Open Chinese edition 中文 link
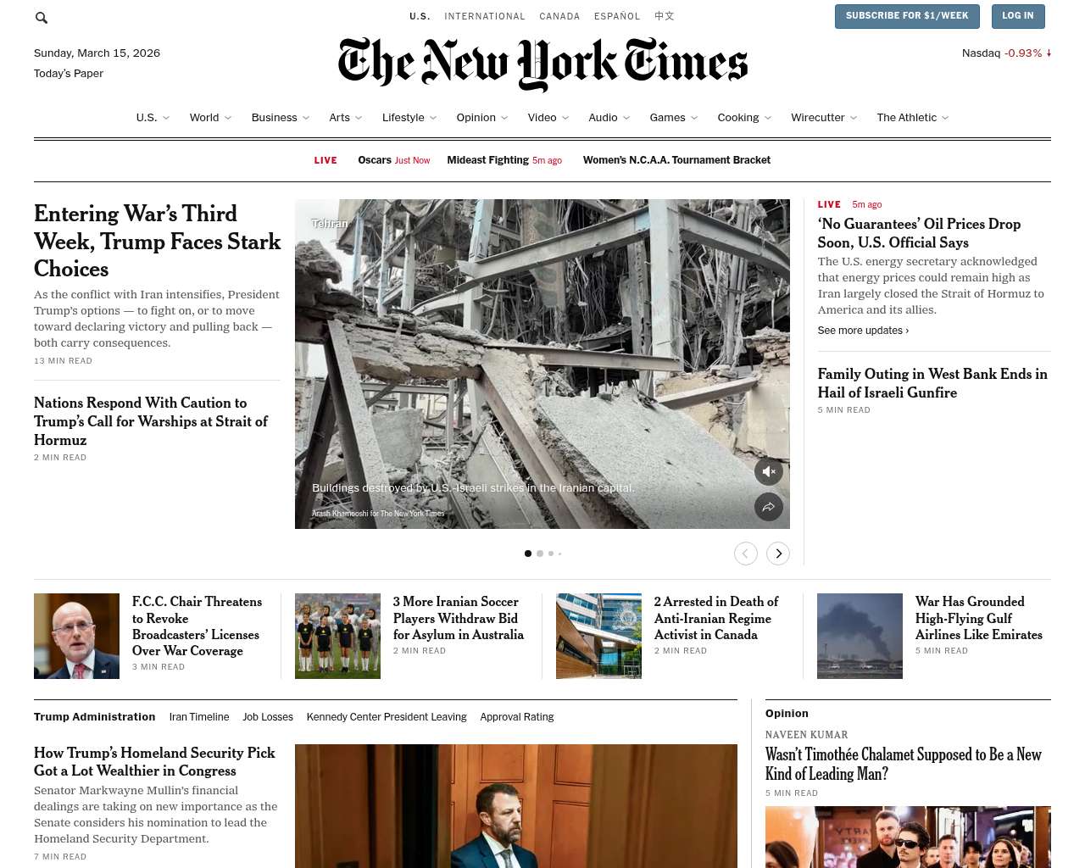 (x=665, y=16)
